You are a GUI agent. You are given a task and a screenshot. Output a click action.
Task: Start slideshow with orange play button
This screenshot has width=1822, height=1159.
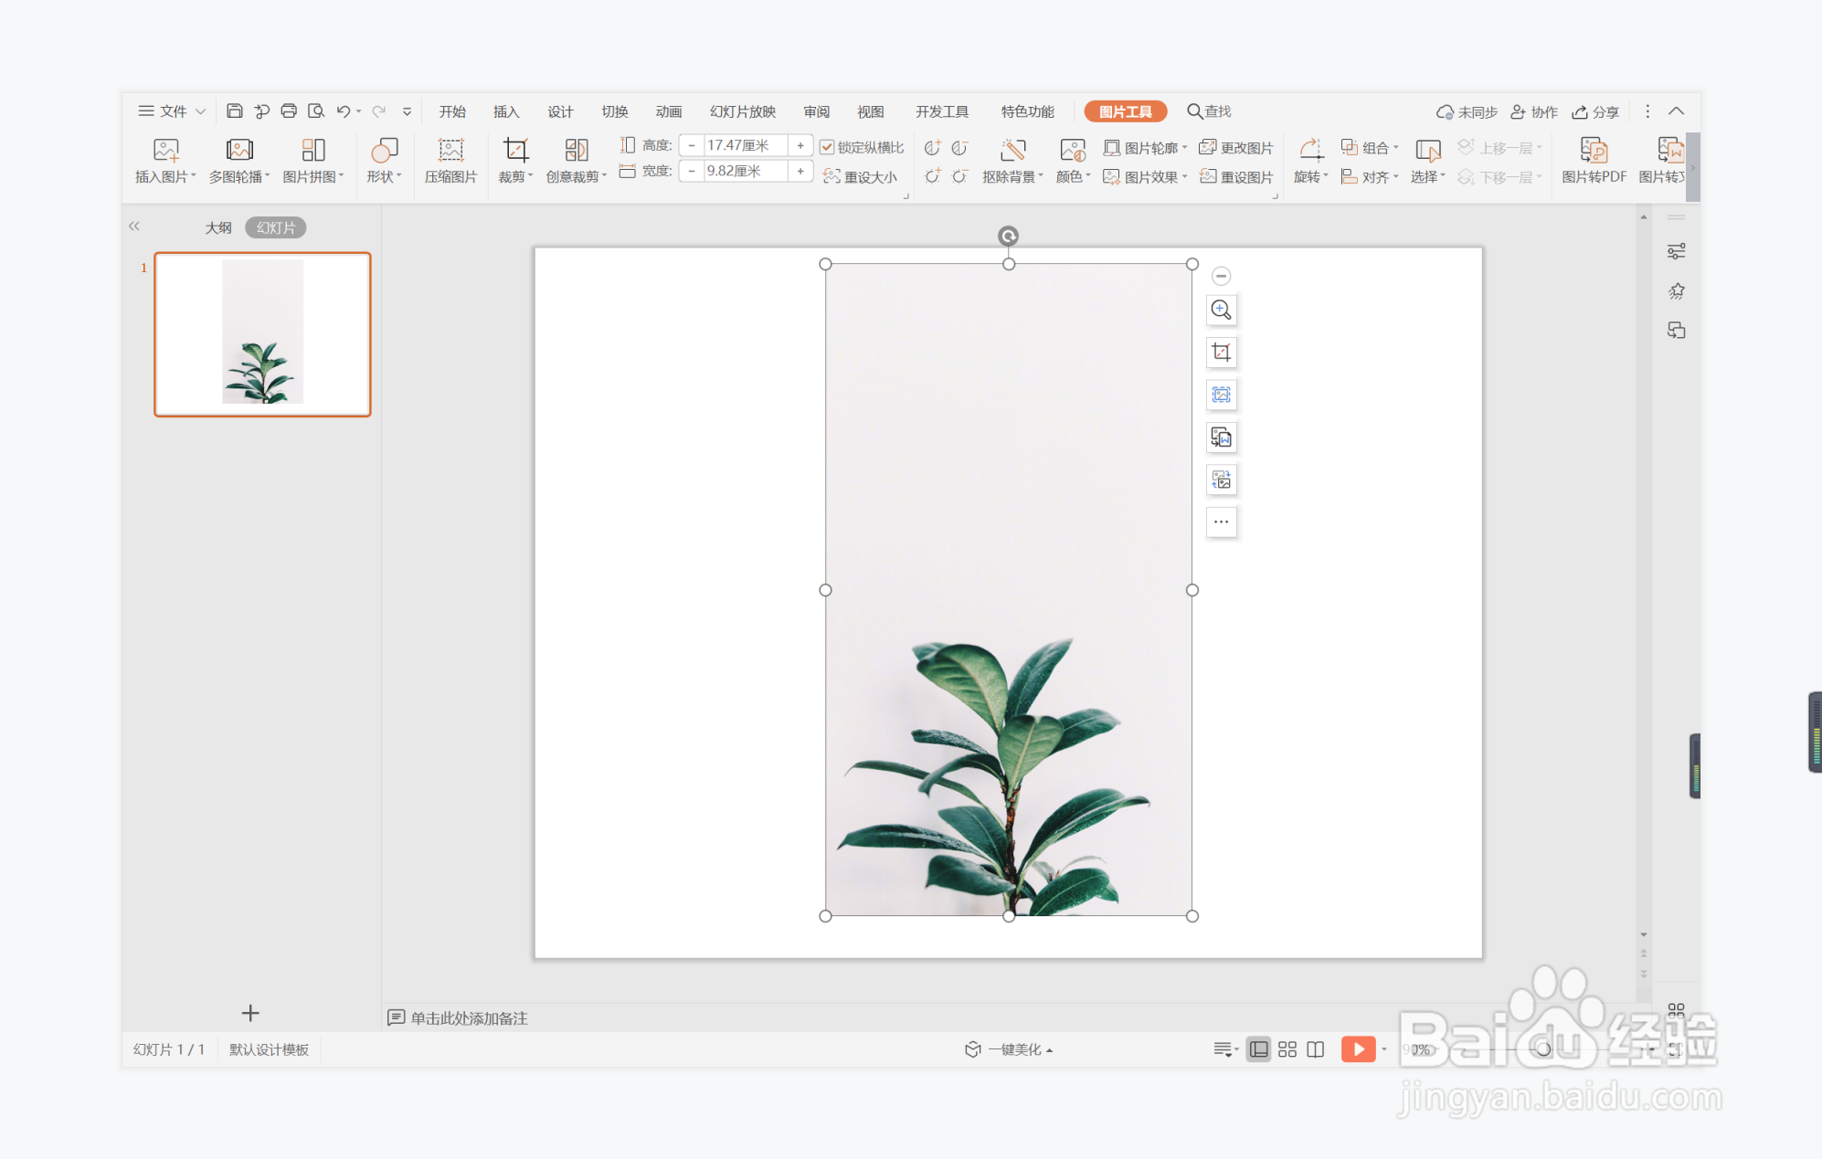click(1358, 1048)
